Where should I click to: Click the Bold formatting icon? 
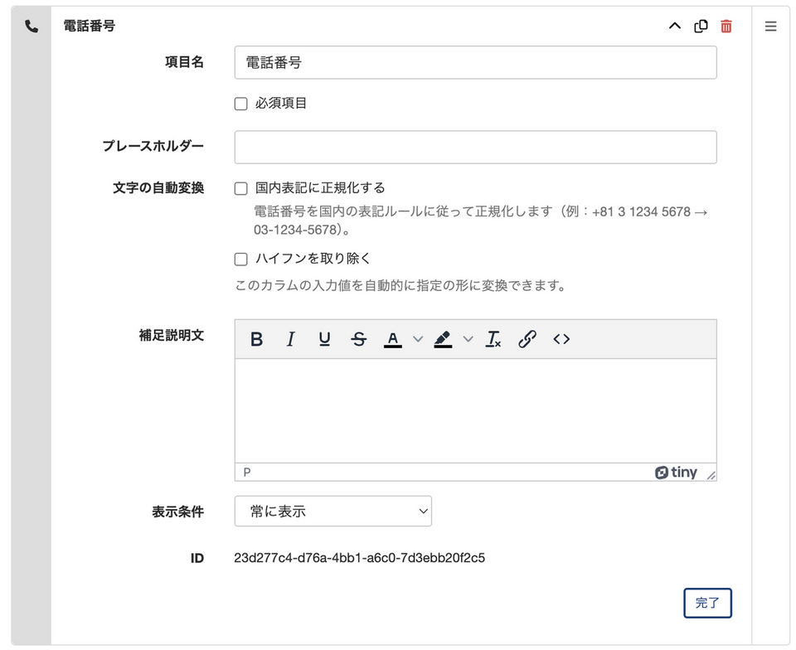point(257,339)
